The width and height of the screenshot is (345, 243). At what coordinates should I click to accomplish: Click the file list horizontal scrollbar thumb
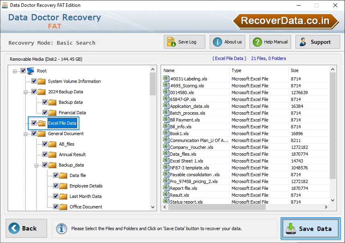(x=217, y=207)
